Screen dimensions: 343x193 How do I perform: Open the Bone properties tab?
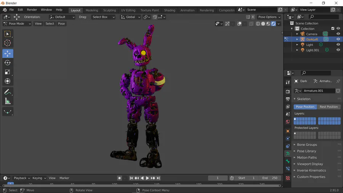pos(288,161)
